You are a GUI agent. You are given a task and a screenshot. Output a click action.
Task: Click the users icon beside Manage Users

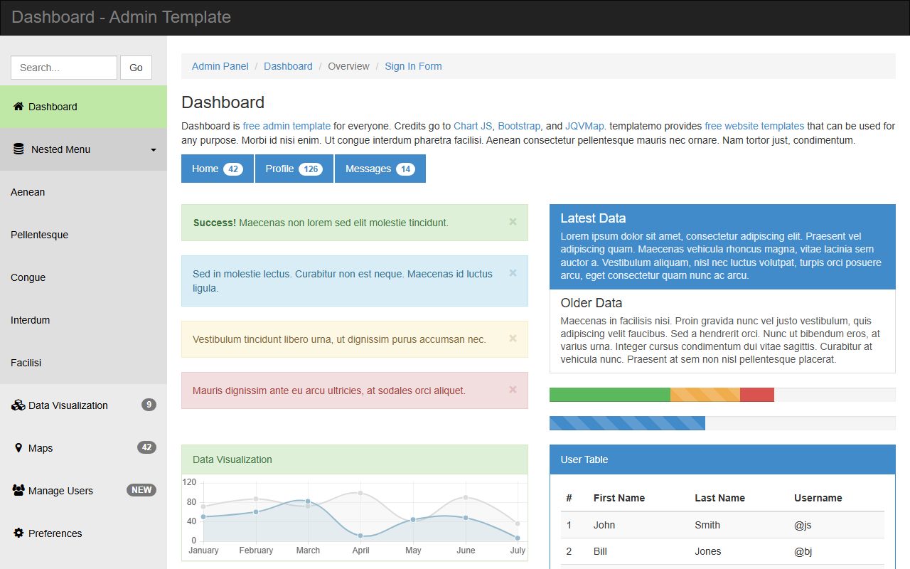(18, 491)
